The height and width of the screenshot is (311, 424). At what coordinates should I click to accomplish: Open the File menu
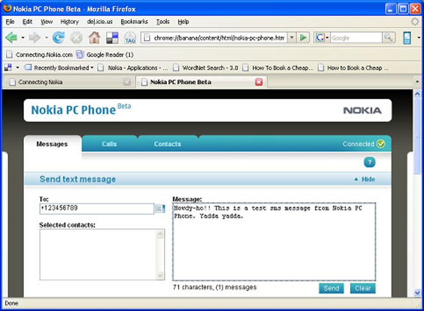(x=10, y=22)
